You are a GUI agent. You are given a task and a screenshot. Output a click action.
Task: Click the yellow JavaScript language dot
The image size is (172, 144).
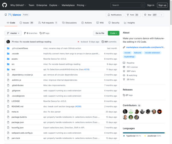tap(145, 136)
